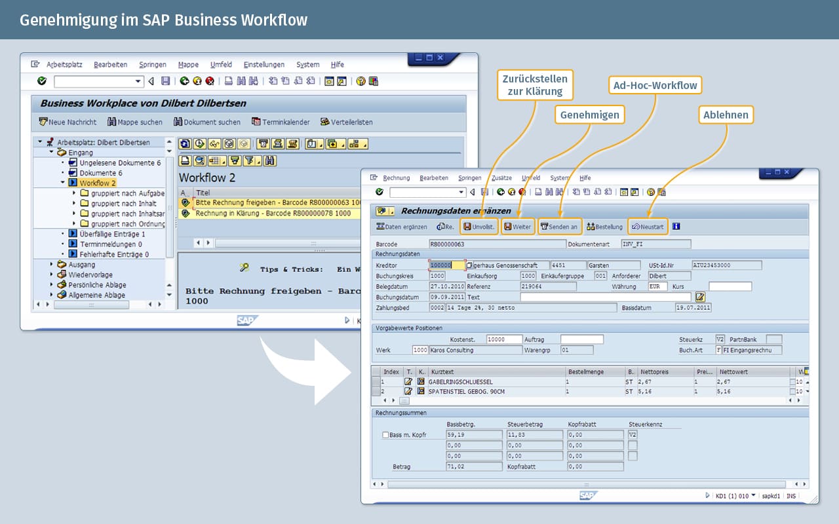Screen dimensions: 839x524
Task: Open the Einstellungen menu in Business Workplace
Action: coord(264,64)
